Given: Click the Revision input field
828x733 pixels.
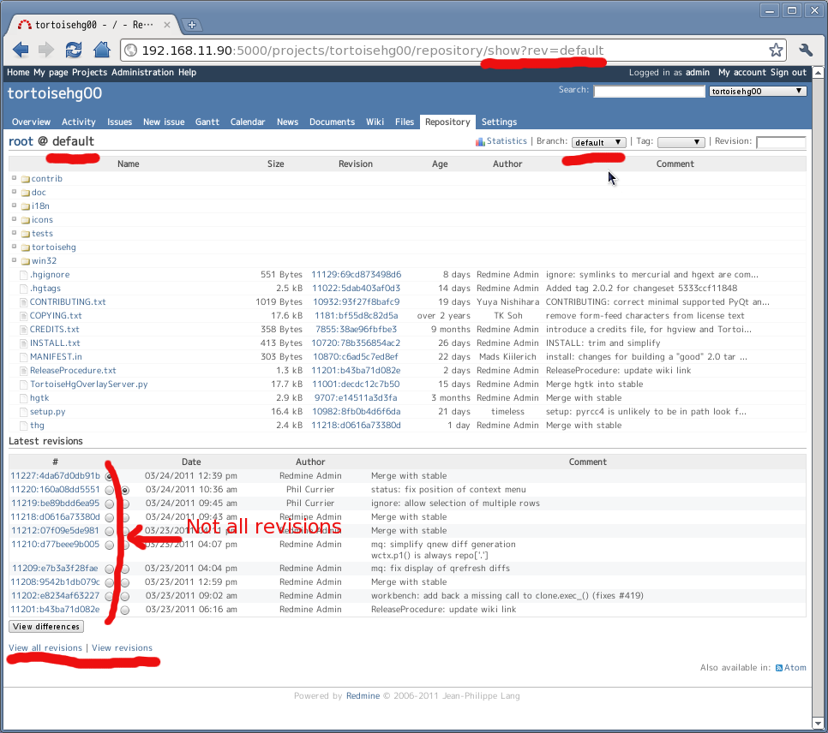Looking at the screenshot, I should pyautogui.click(x=781, y=141).
